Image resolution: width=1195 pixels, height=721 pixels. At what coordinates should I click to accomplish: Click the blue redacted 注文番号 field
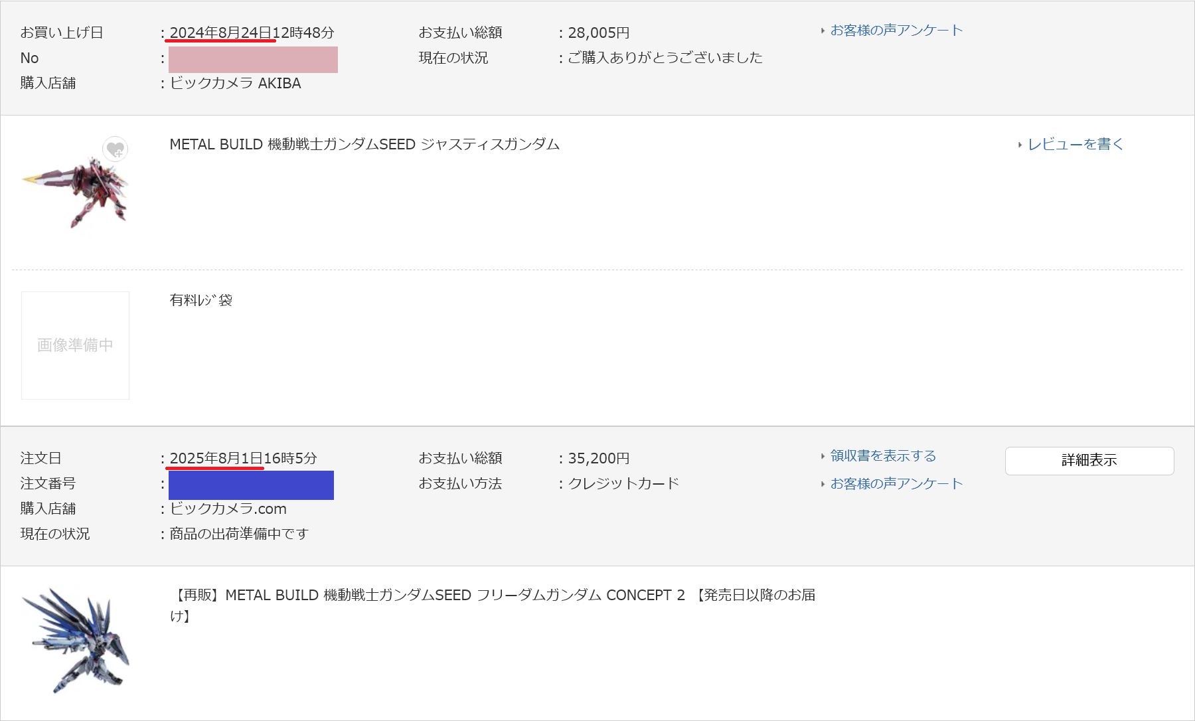coord(251,485)
